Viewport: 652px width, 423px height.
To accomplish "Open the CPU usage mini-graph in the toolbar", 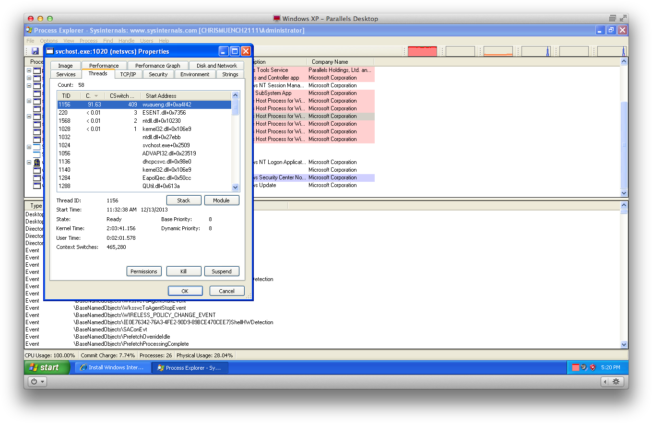I will (423, 50).
